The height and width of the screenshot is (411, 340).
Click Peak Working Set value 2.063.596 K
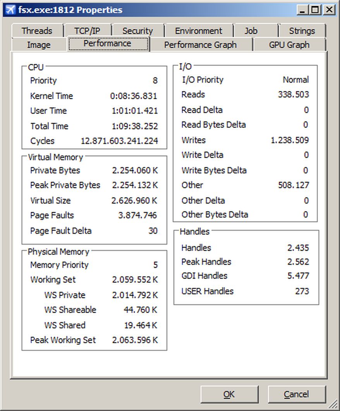[135, 340]
